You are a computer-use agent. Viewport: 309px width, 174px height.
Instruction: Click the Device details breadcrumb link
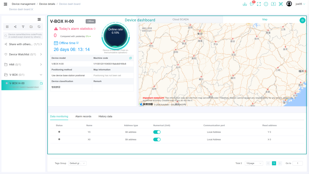point(47,4)
